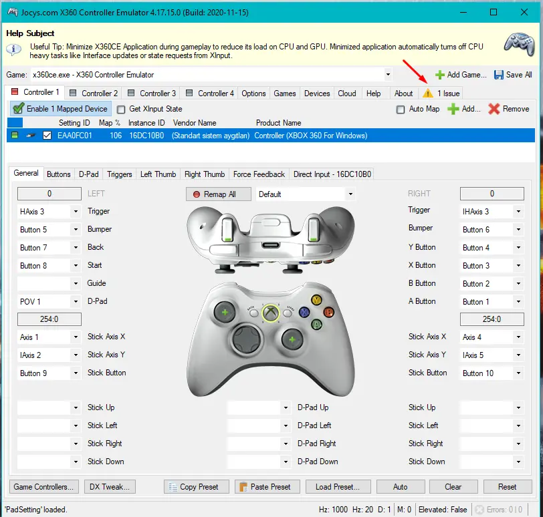This screenshot has width=543, height=517.
Task: Open the Left Thumb sub-tab
Action: coord(158,174)
